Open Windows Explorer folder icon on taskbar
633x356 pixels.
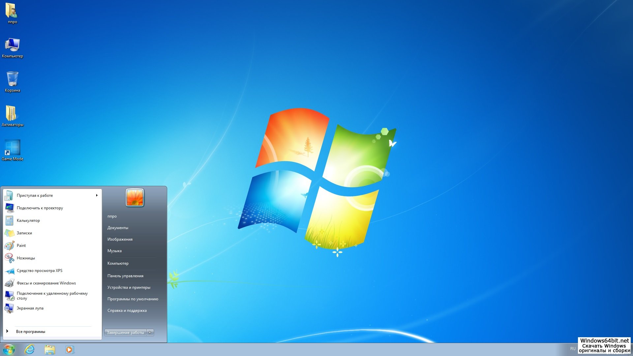click(x=50, y=349)
